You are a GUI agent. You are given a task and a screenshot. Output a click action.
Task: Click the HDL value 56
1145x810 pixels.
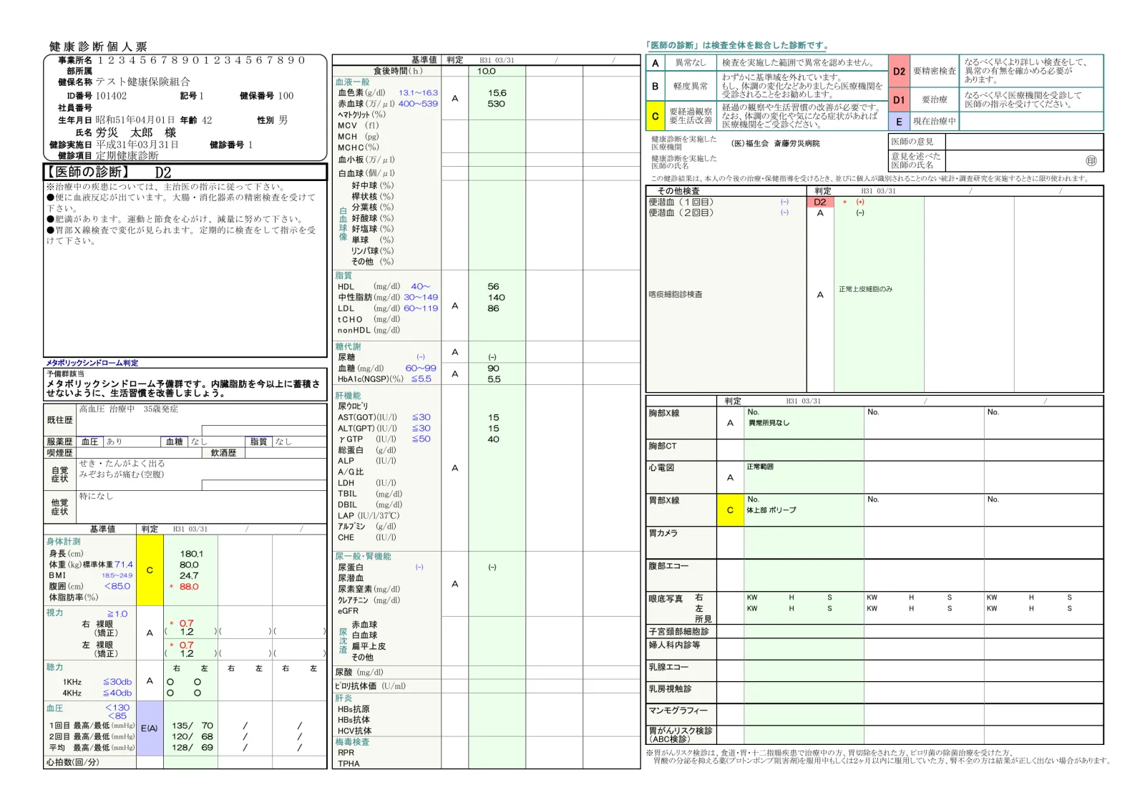493,287
